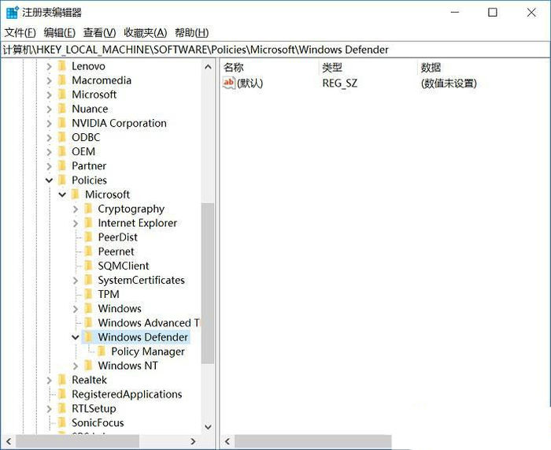The image size is (551, 450).
Task: Click the TPM key folder icon
Action: click(88, 294)
